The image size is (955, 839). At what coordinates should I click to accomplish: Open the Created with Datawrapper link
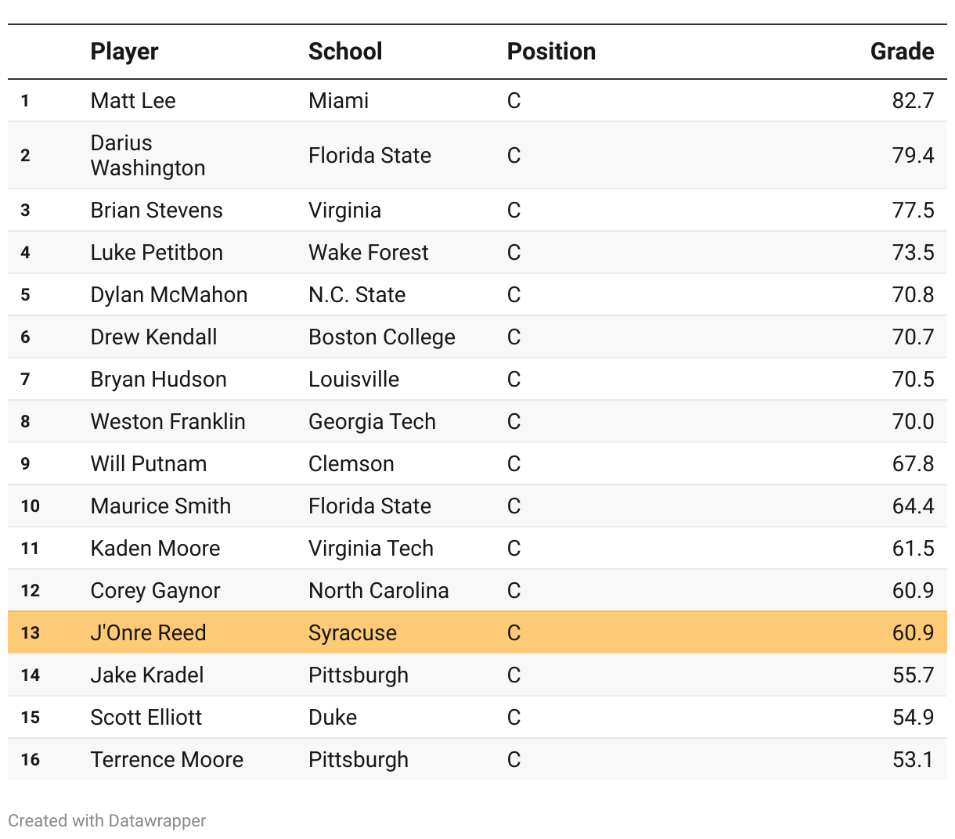tap(107, 820)
